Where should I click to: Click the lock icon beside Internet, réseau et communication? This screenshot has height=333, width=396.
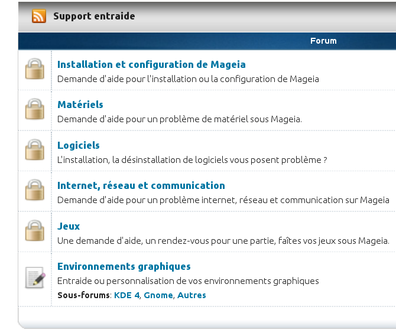[35, 190]
